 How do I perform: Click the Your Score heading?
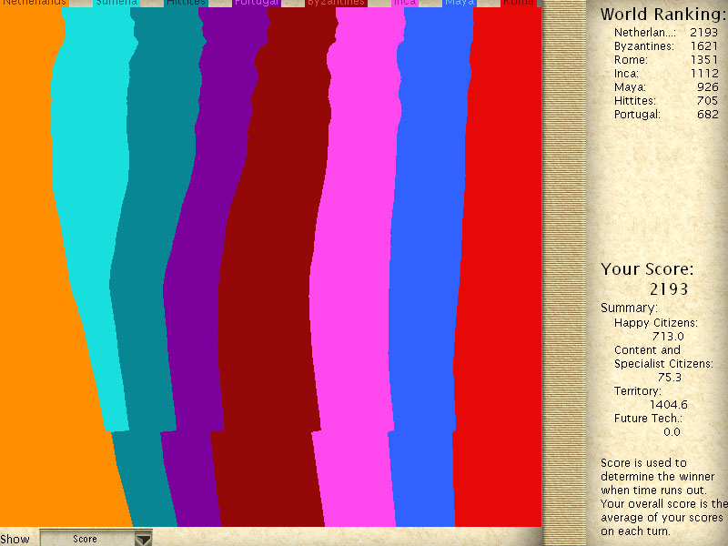[x=647, y=269]
